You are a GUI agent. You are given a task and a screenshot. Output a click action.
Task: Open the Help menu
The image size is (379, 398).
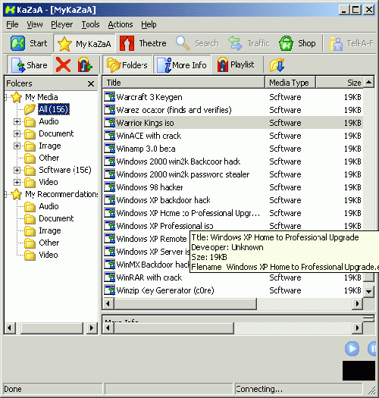(149, 24)
